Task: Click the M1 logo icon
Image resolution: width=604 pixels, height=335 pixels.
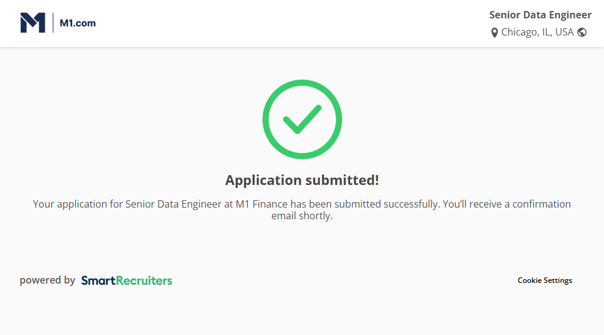Action: point(32,23)
